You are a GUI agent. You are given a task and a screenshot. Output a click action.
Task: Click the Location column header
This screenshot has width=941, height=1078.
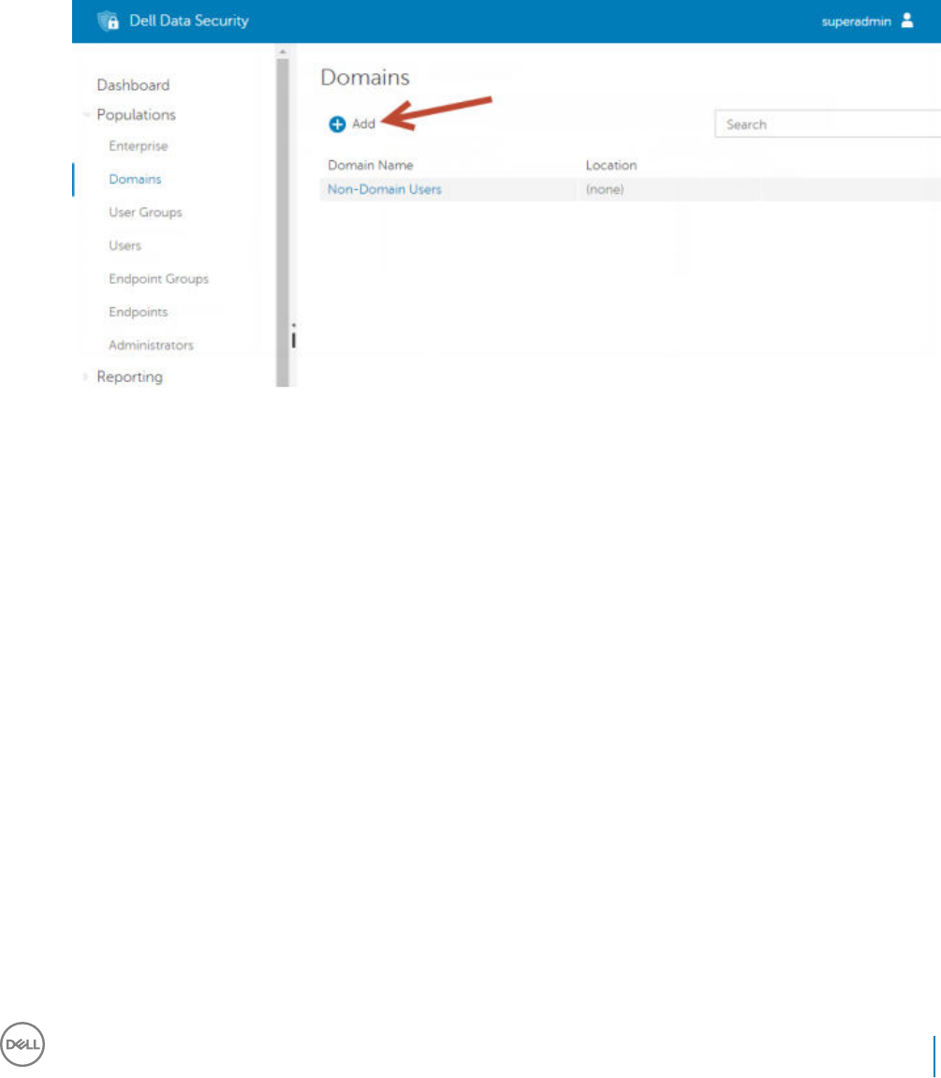pos(611,165)
